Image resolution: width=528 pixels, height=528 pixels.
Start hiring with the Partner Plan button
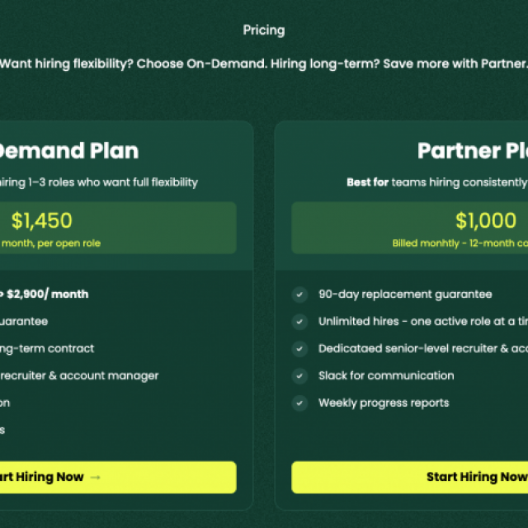pyautogui.click(x=410, y=477)
